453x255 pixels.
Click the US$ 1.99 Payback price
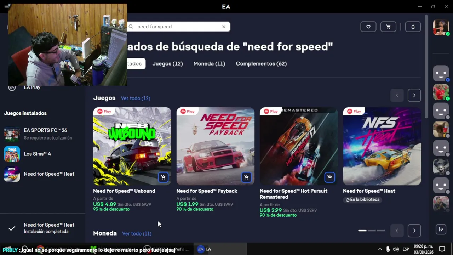[x=187, y=204]
